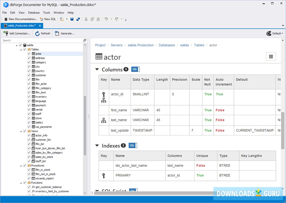Collapse the Indexes section triangle

pyautogui.click(x=97, y=146)
